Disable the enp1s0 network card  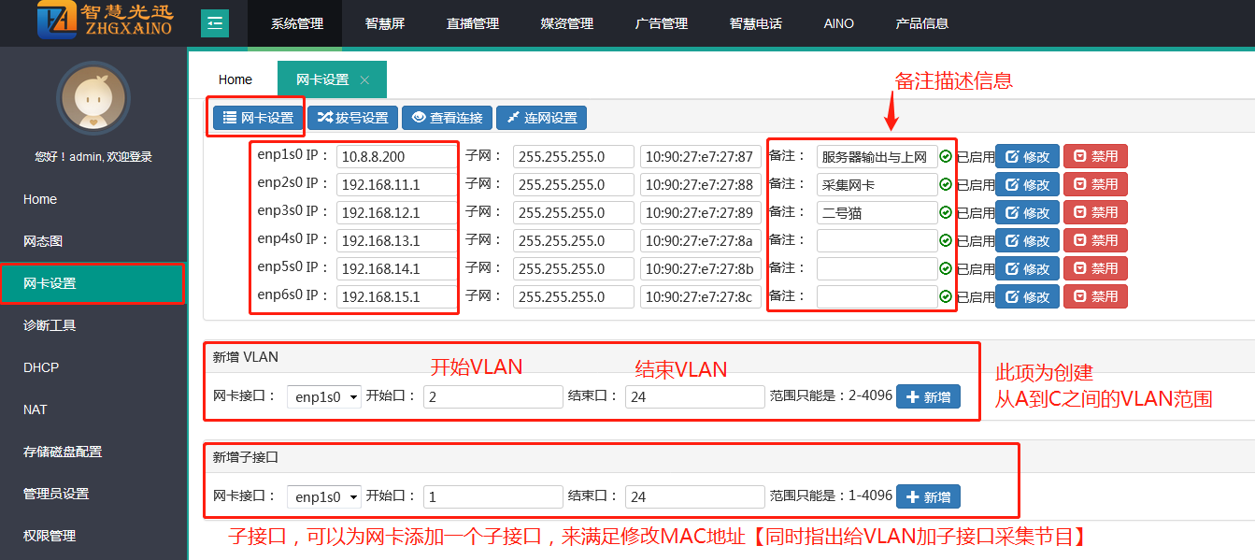point(1095,157)
